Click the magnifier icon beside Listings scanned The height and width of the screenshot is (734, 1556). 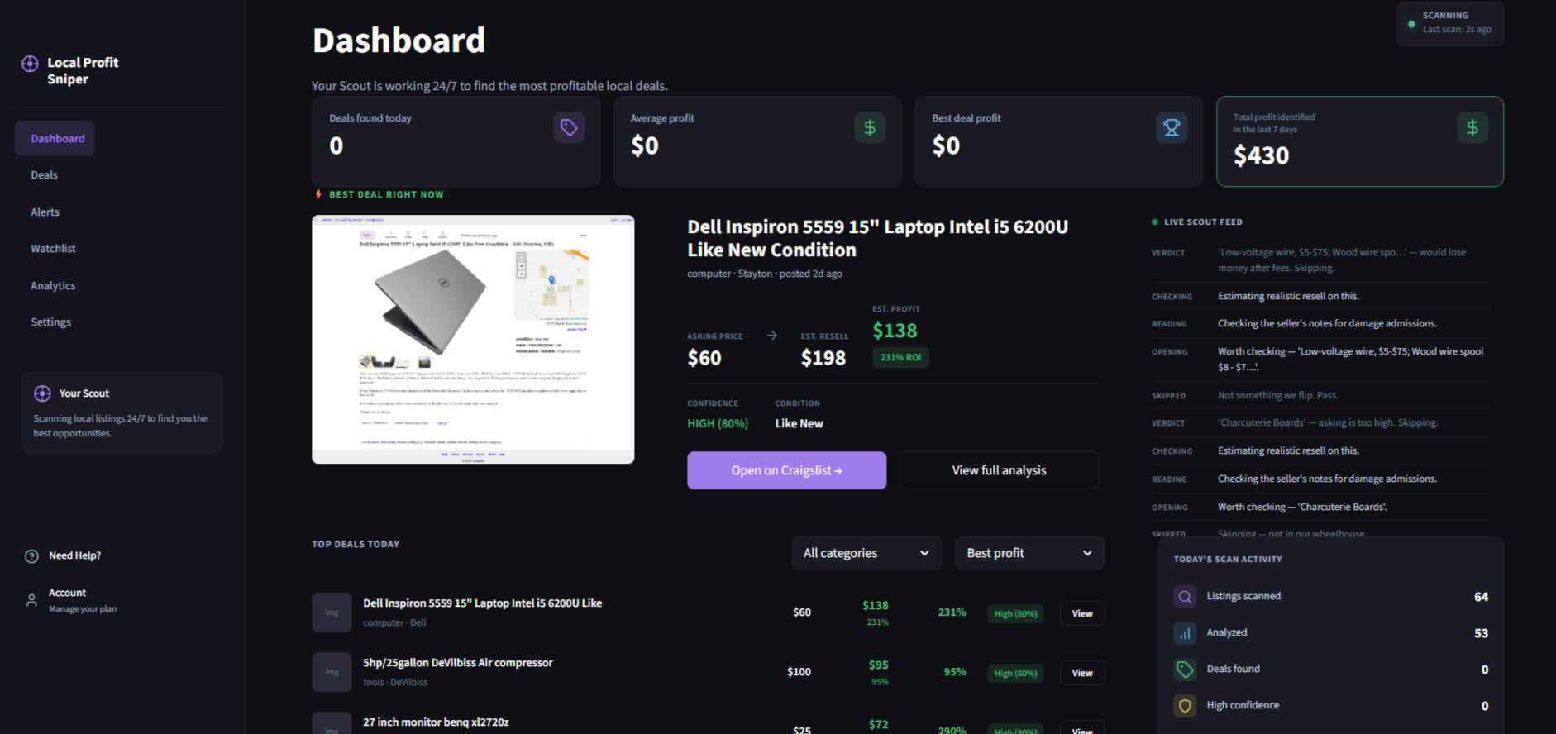click(1185, 597)
